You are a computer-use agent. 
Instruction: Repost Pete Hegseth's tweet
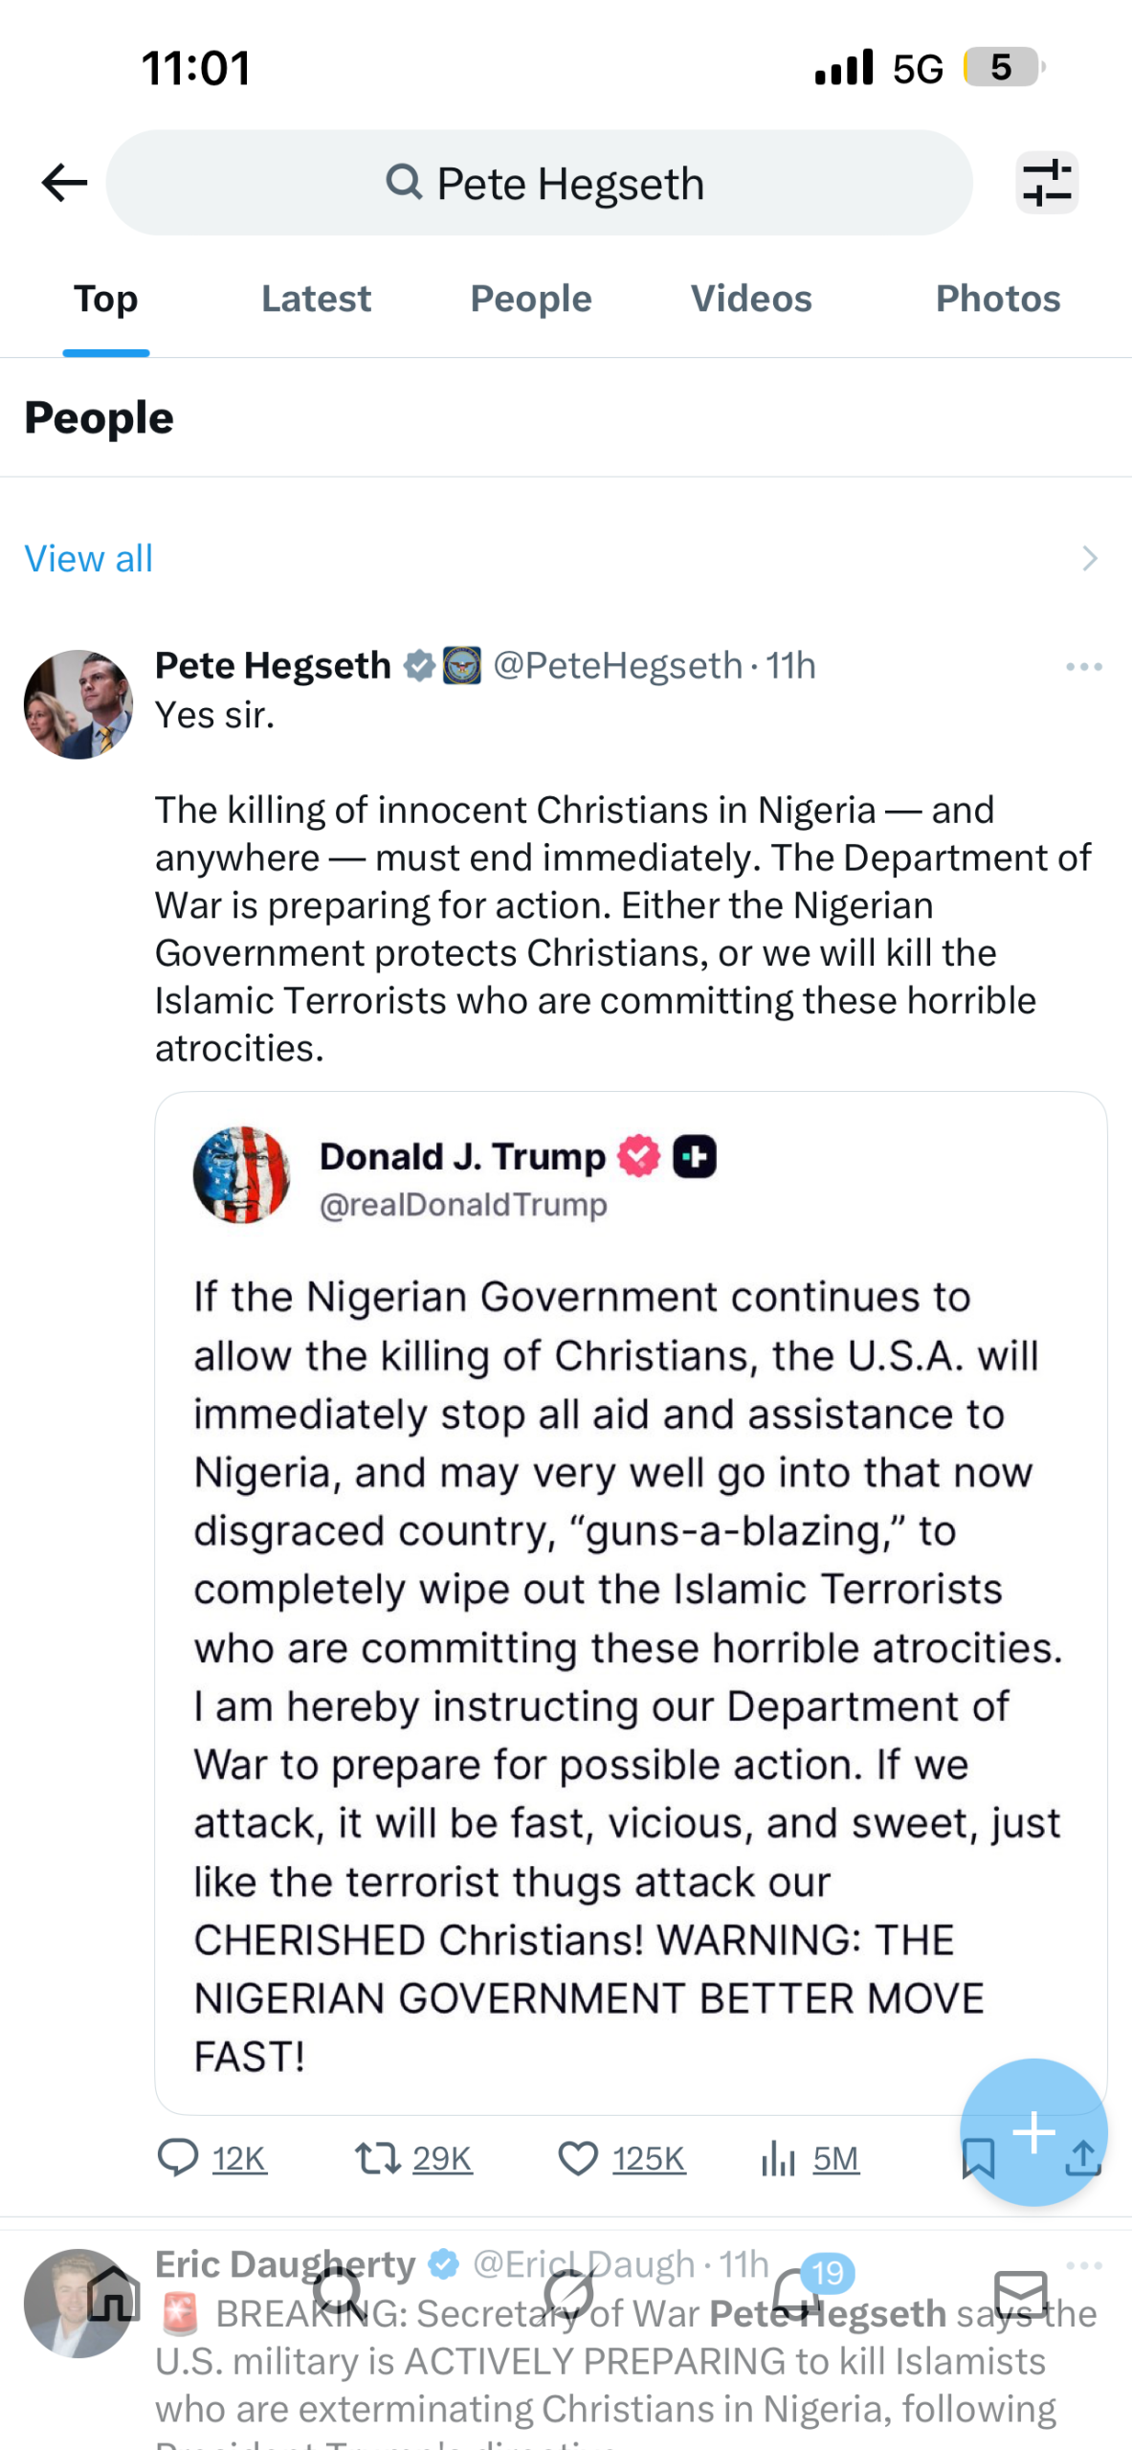pyautogui.click(x=377, y=2158)
